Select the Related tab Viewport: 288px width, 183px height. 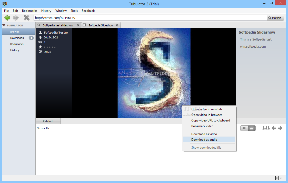click(x=48, y=121)
